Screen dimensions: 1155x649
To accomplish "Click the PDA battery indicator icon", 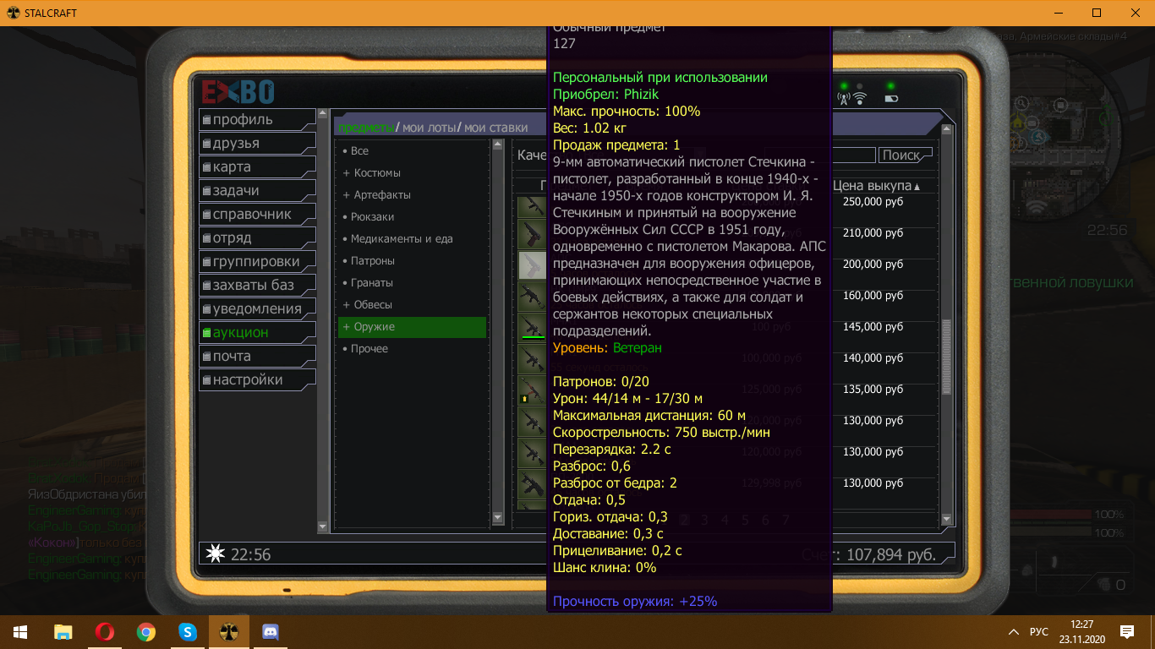I will pyautogui.click(x=891, y=99).
